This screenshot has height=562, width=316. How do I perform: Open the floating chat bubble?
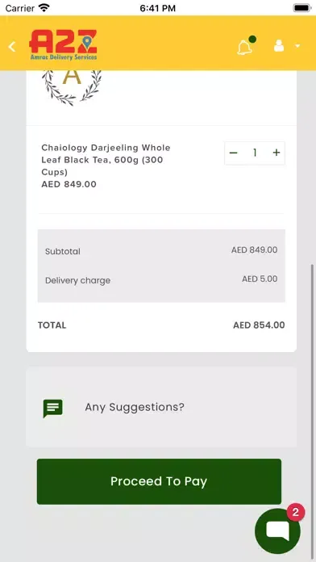click(x=277, y=531)
